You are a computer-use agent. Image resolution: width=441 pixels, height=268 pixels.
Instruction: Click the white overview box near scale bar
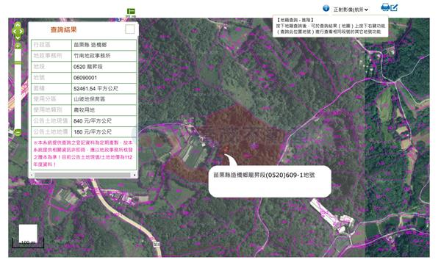pos(28,233)
